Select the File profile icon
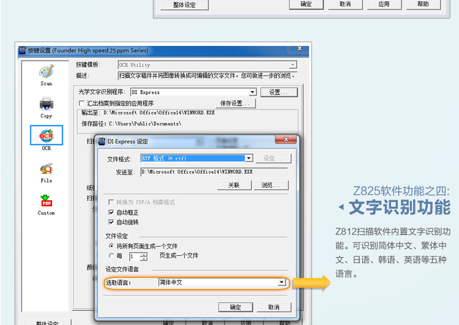This screenshot has height=325, width=459. (x=47, y=168)
